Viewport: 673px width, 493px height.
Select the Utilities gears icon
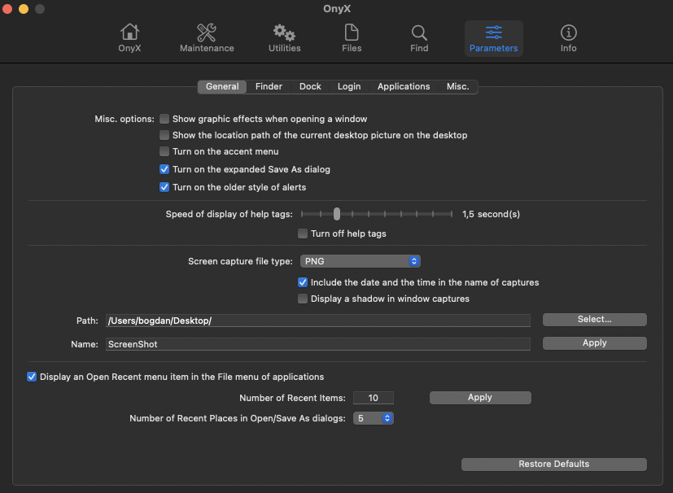[284, 37]
